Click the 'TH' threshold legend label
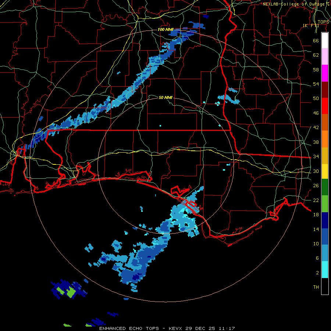The width and height of the screenshot is (331, 331). coord(316,287)
